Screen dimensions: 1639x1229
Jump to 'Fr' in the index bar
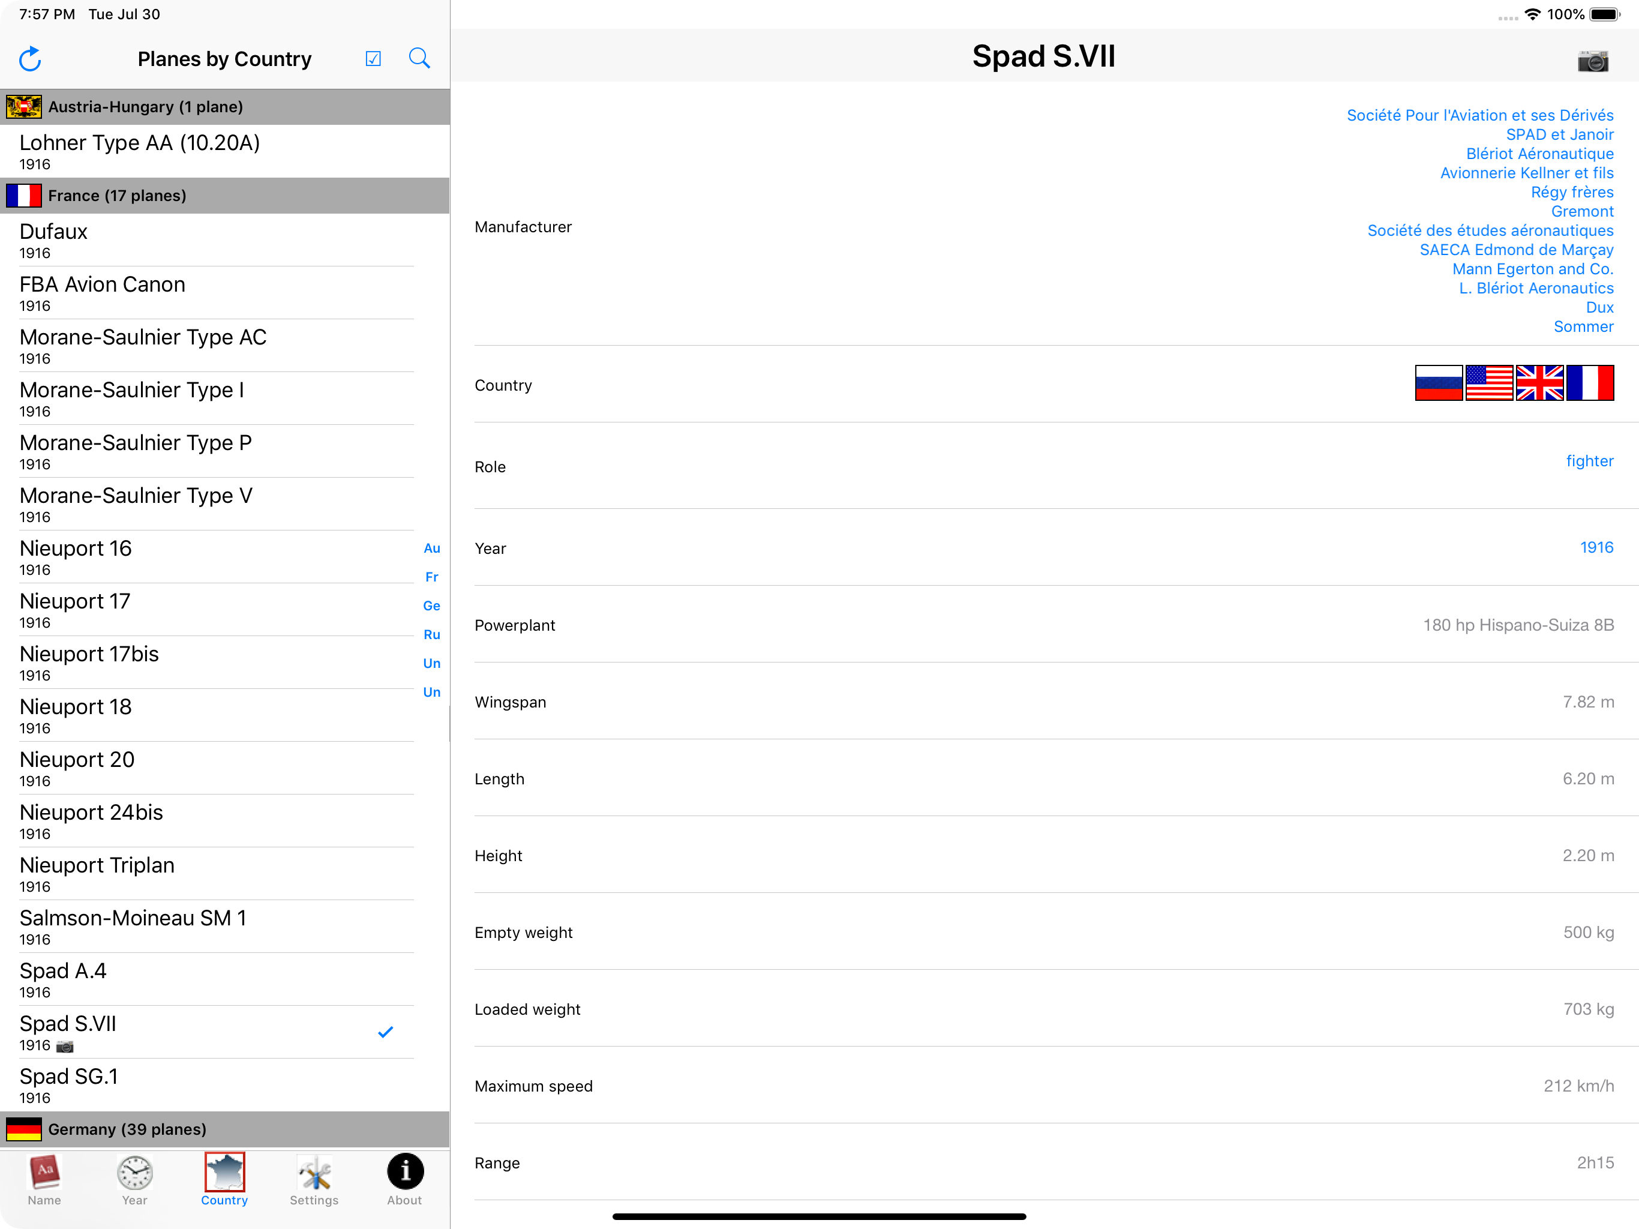click(432, 577)
